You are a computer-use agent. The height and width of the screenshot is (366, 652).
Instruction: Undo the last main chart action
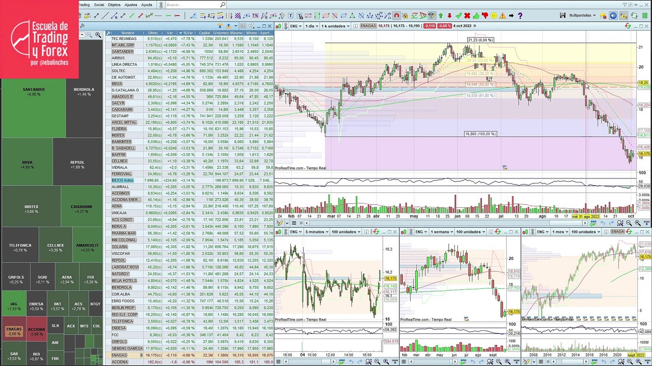click(x=603, y=223)
